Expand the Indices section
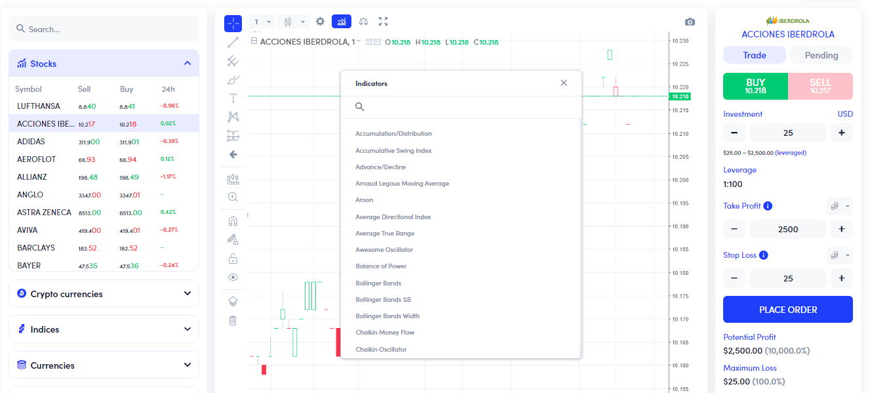 [104, 329]
